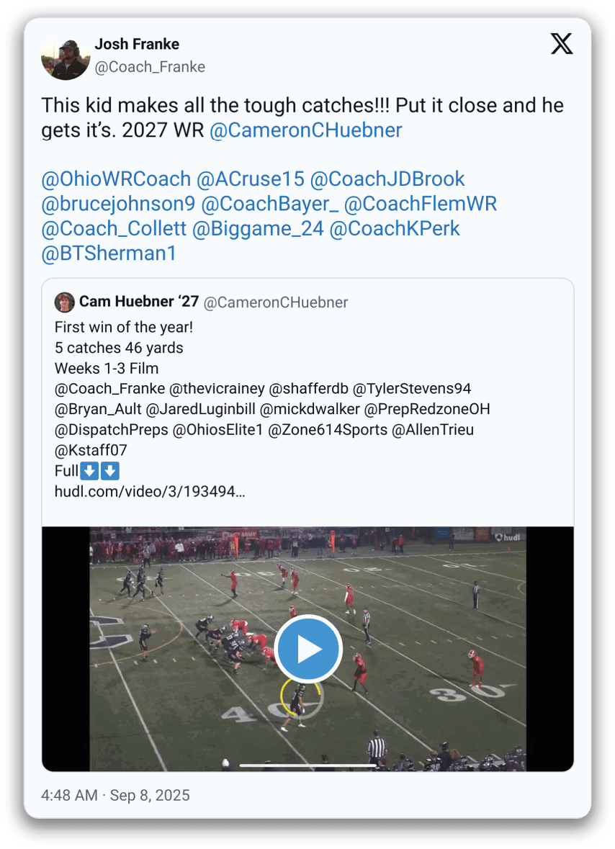Open the hudl.com video link
This screenshot has width=615, height=849.
click(x=149, y=492)
